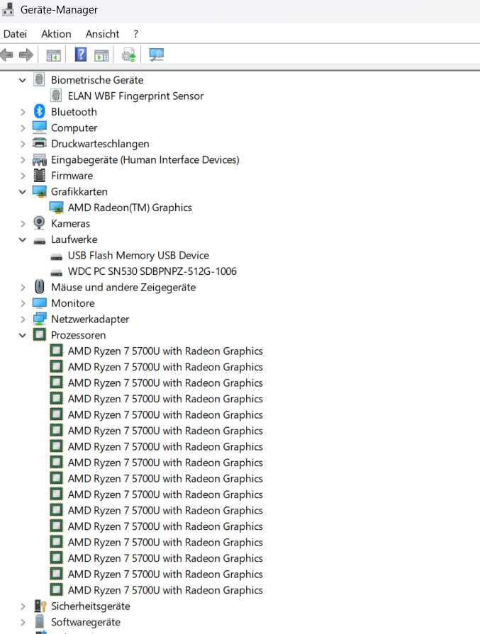Click the Forward arrow toolbar icon
Screen dimensions: 480x634
26,54
